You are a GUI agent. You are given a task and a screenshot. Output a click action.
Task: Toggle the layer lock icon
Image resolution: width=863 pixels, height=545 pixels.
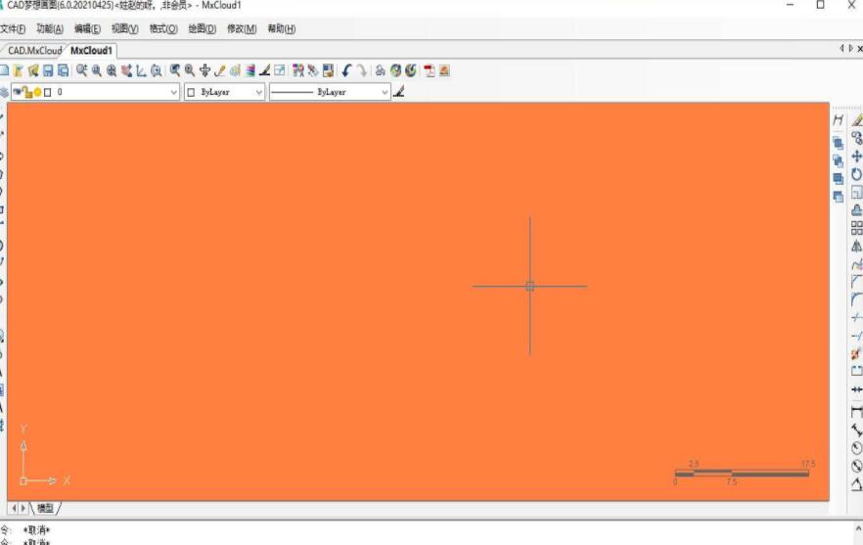pos(27,92)
